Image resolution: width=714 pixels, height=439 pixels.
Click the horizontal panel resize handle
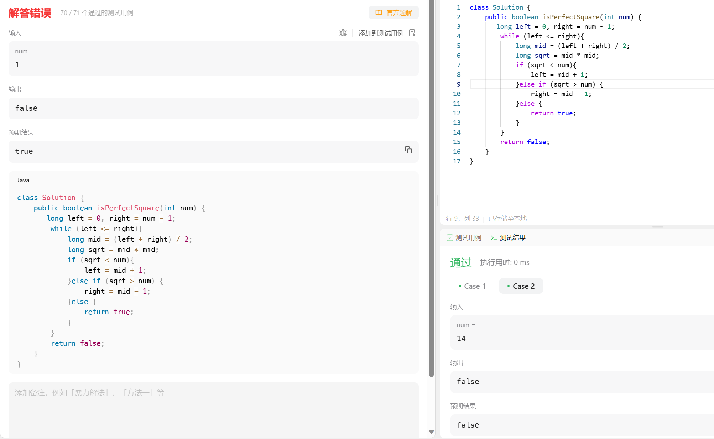(x=657, y=227)
